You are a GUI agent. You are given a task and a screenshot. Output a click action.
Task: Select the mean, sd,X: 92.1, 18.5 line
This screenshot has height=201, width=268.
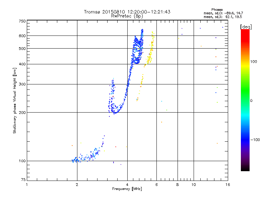pos(223,17)
